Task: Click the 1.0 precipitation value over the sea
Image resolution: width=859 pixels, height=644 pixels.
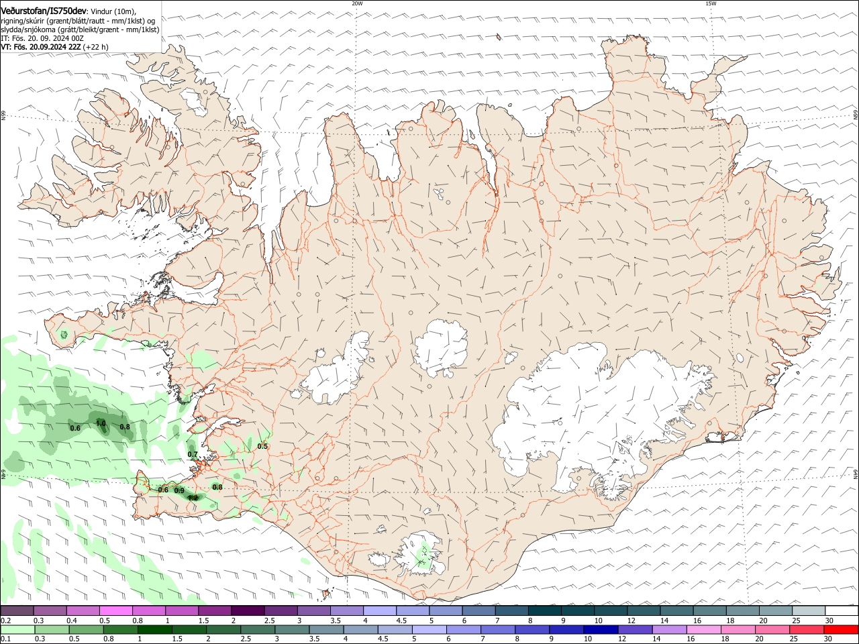Action: click(x=101, y=423)
